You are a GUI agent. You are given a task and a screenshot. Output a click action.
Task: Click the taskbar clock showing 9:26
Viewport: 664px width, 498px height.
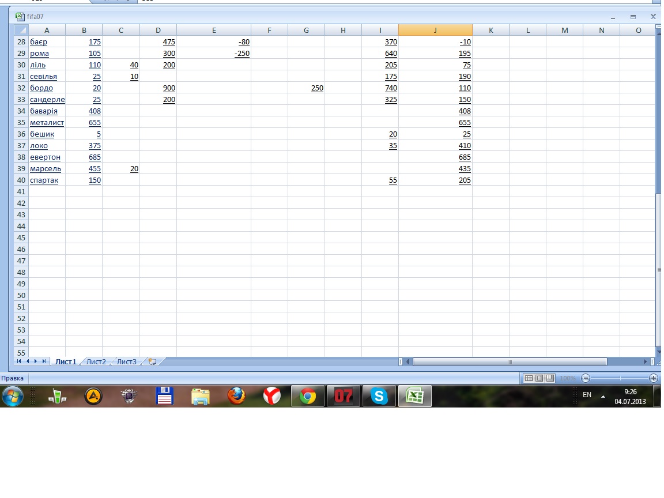point(630,397)
